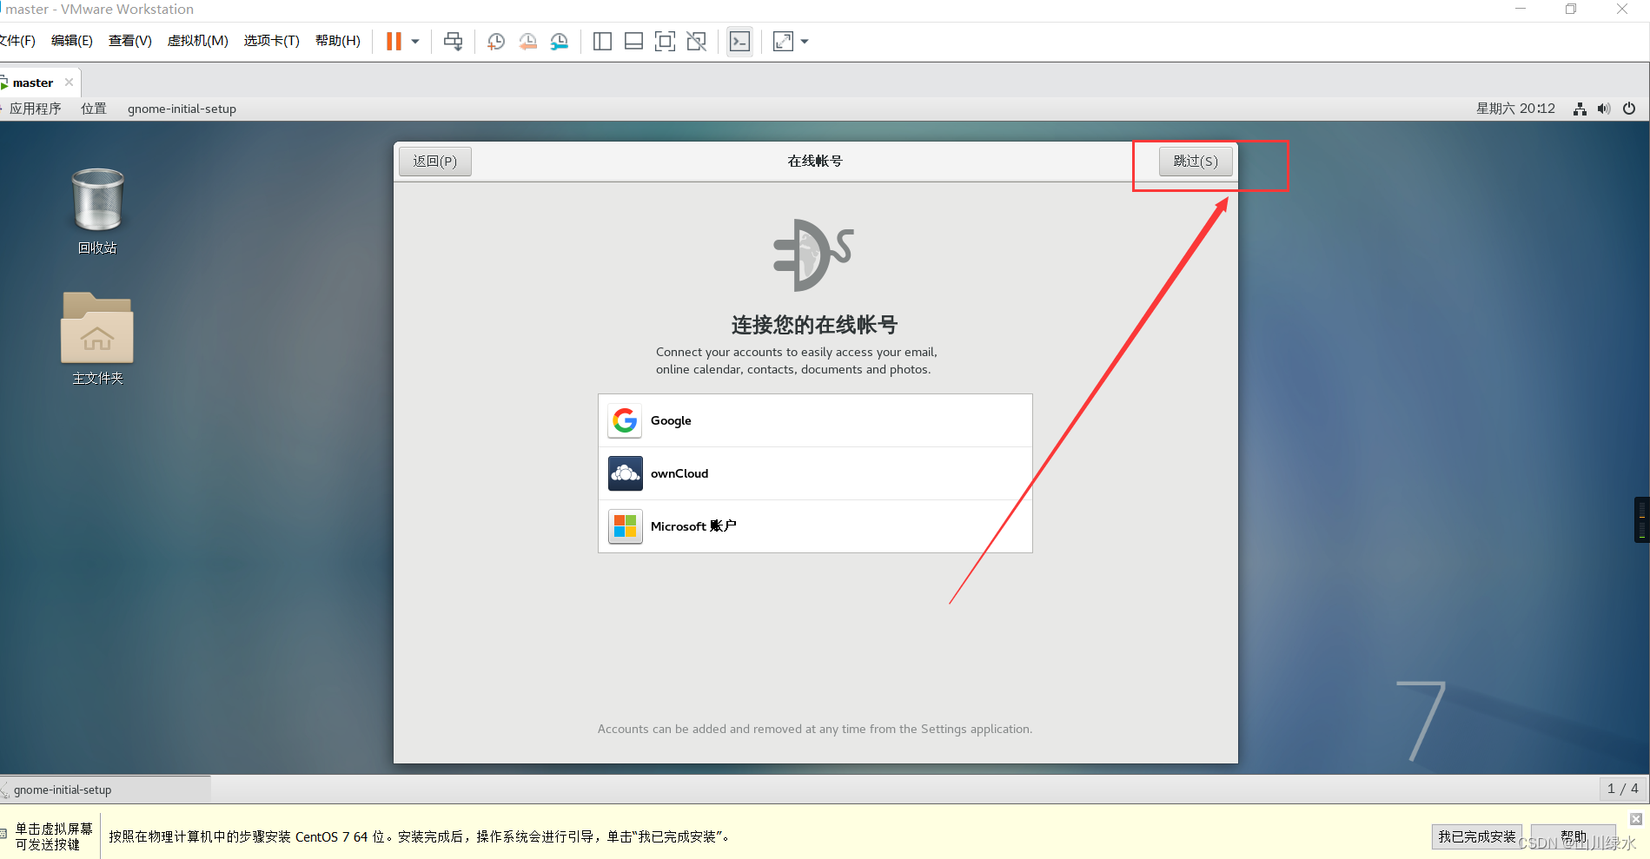Take a snapshot of the VM
The width and height of the screenshot is (1650, 859).
(x=495, y=41)
